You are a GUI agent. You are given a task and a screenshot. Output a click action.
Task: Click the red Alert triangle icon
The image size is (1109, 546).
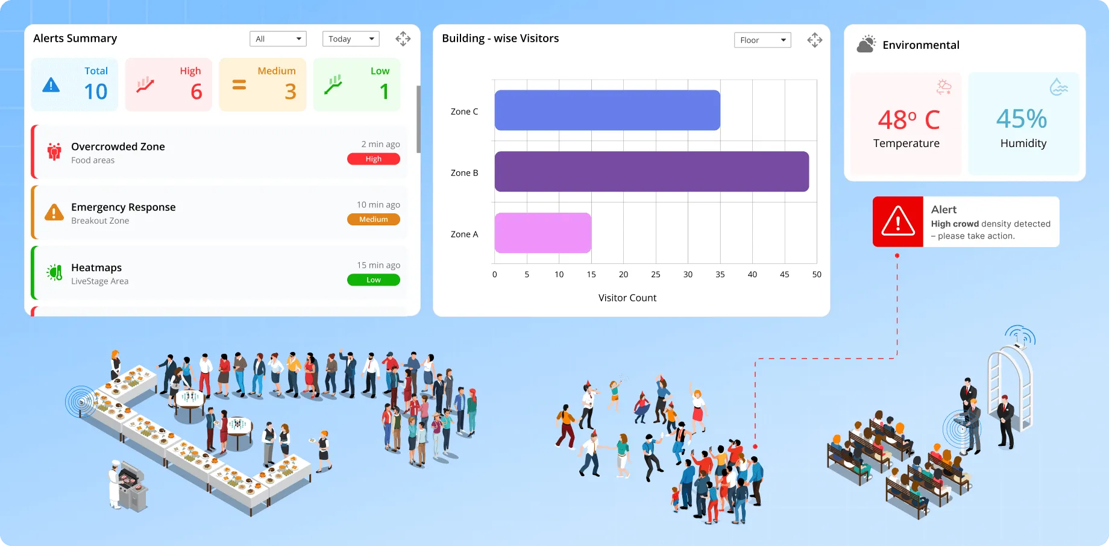pos(897,222)
